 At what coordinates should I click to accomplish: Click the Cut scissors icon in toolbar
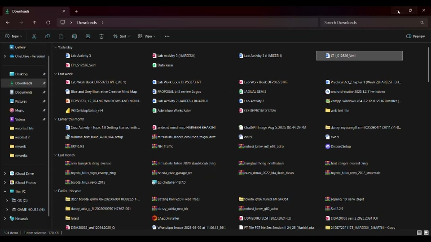[x=34, y=36]
